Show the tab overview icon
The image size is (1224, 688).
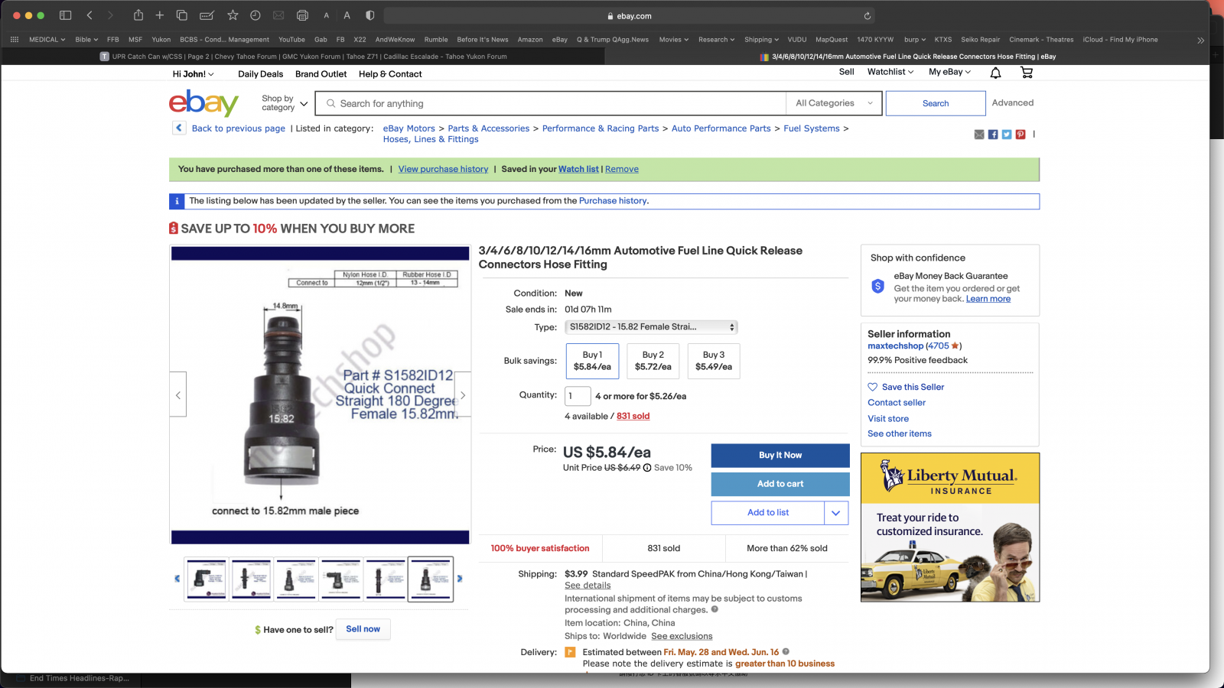pos(182,15)
